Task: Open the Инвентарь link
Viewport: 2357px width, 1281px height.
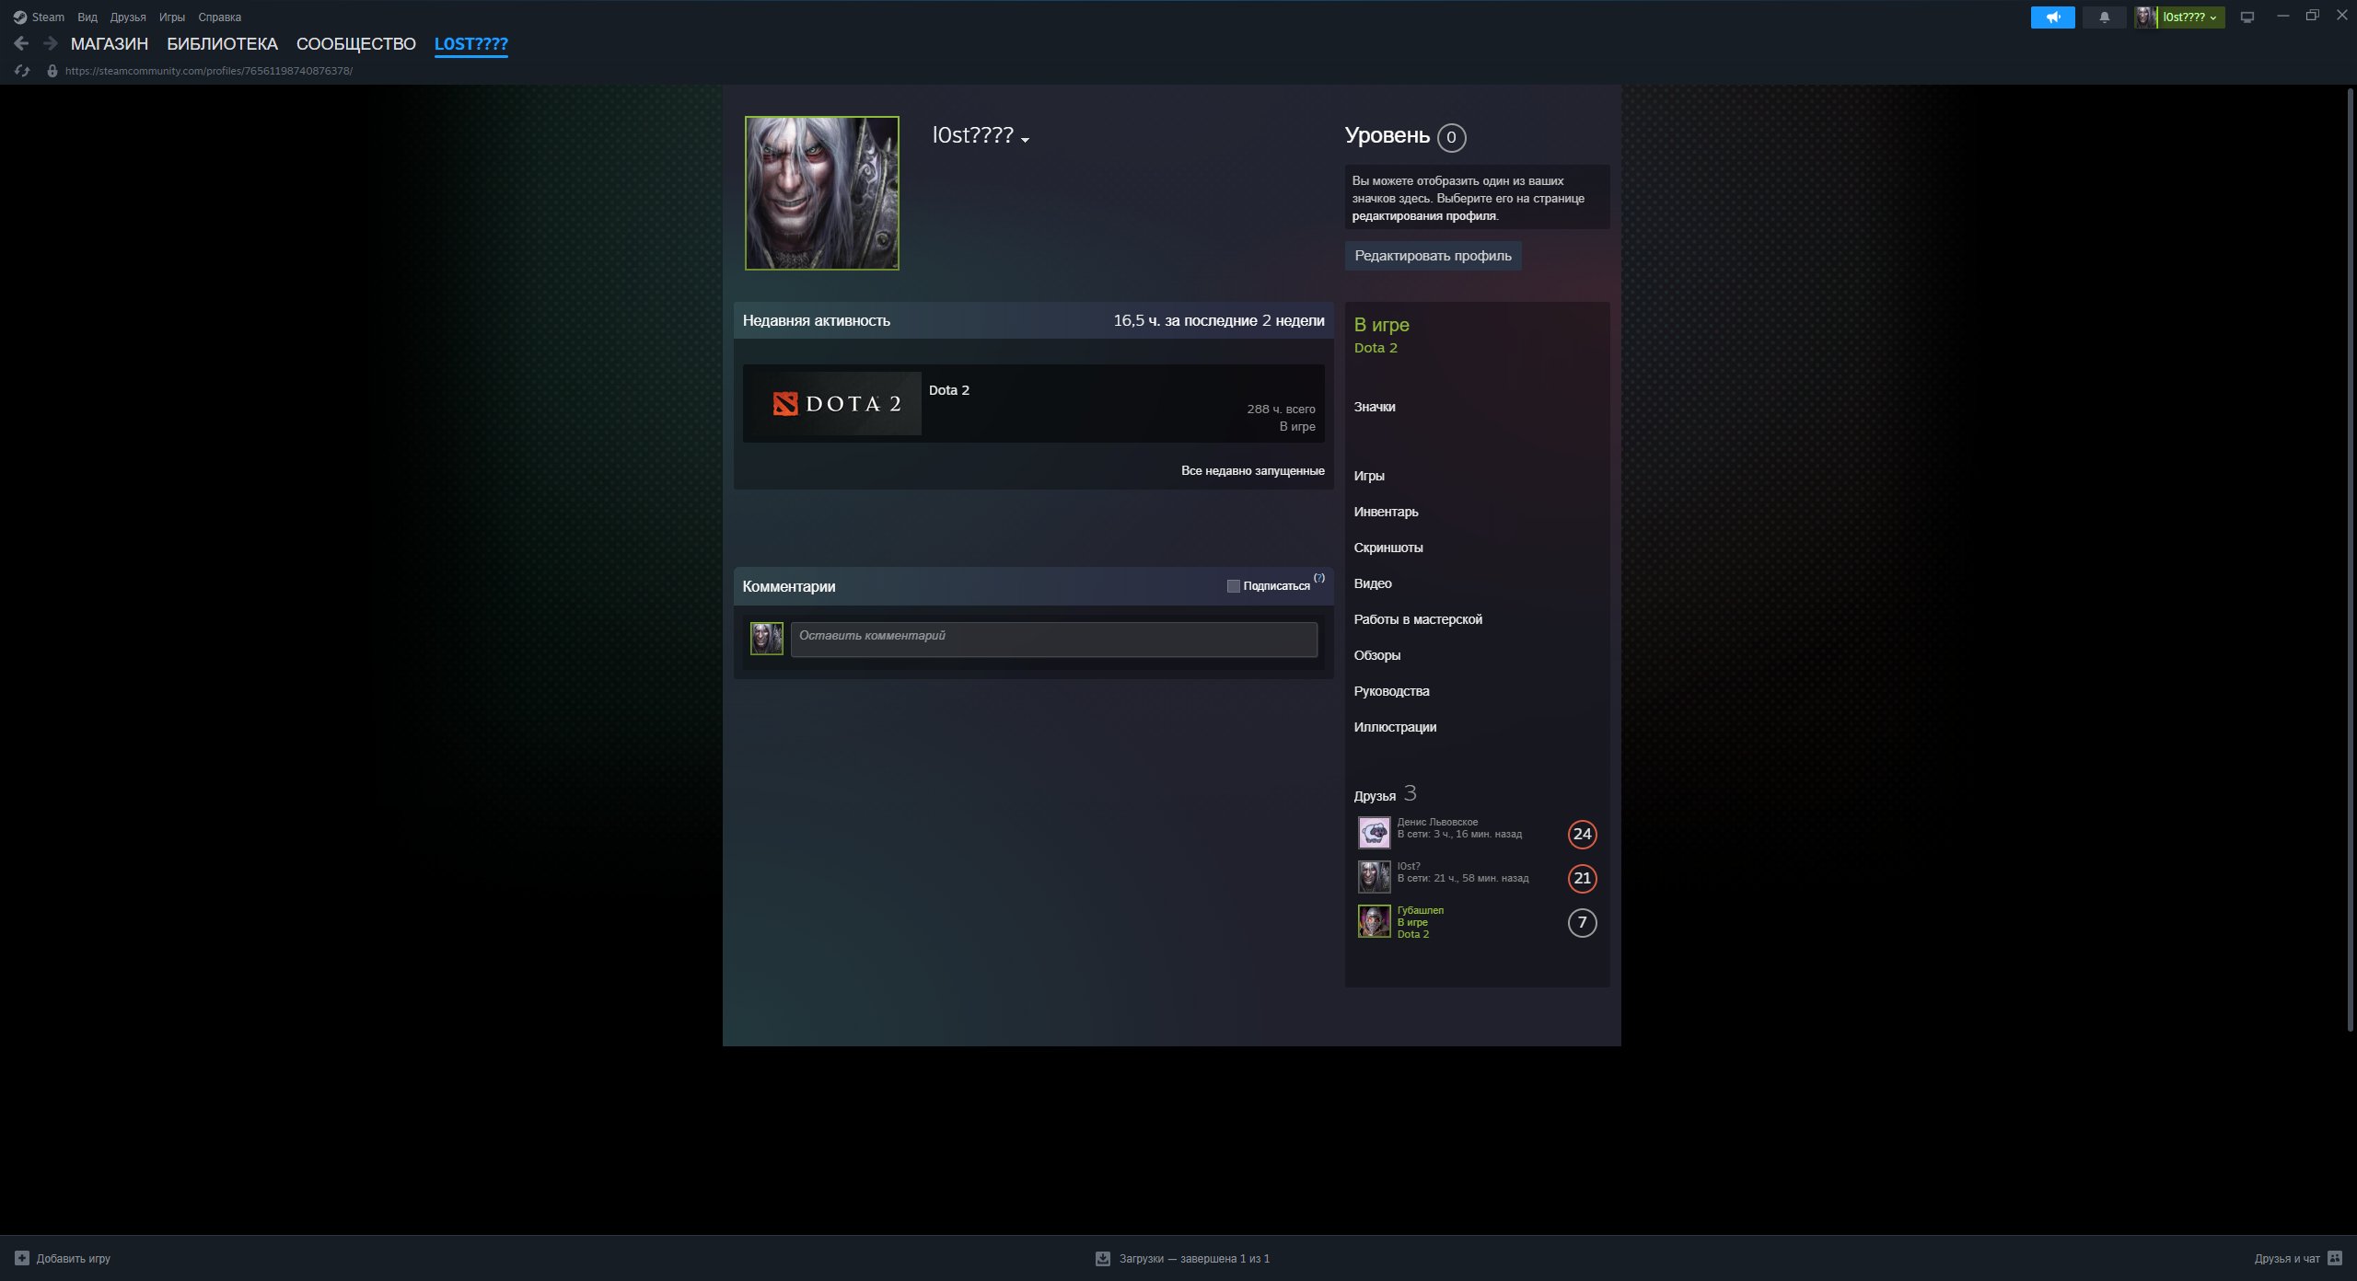Action: pos(1386,512)
